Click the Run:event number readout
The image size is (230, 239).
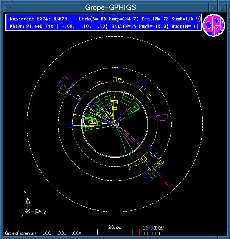[x=38, y=19]
